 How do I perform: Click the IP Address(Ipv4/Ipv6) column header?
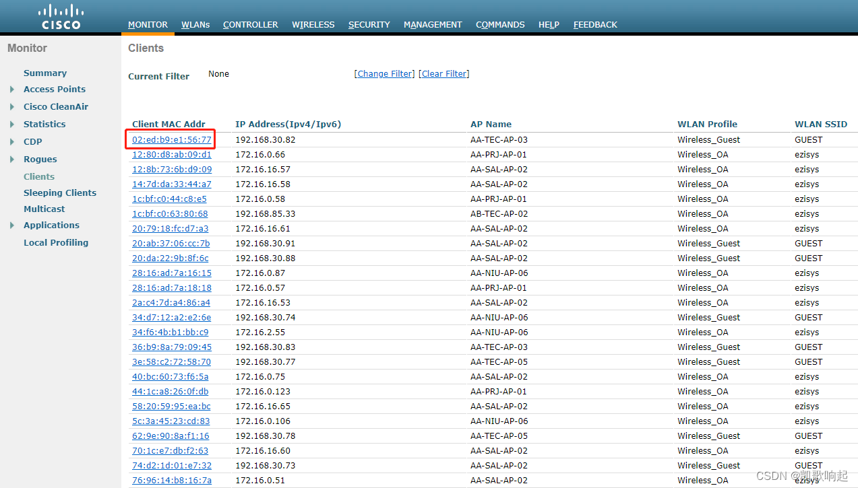point(288,124)
